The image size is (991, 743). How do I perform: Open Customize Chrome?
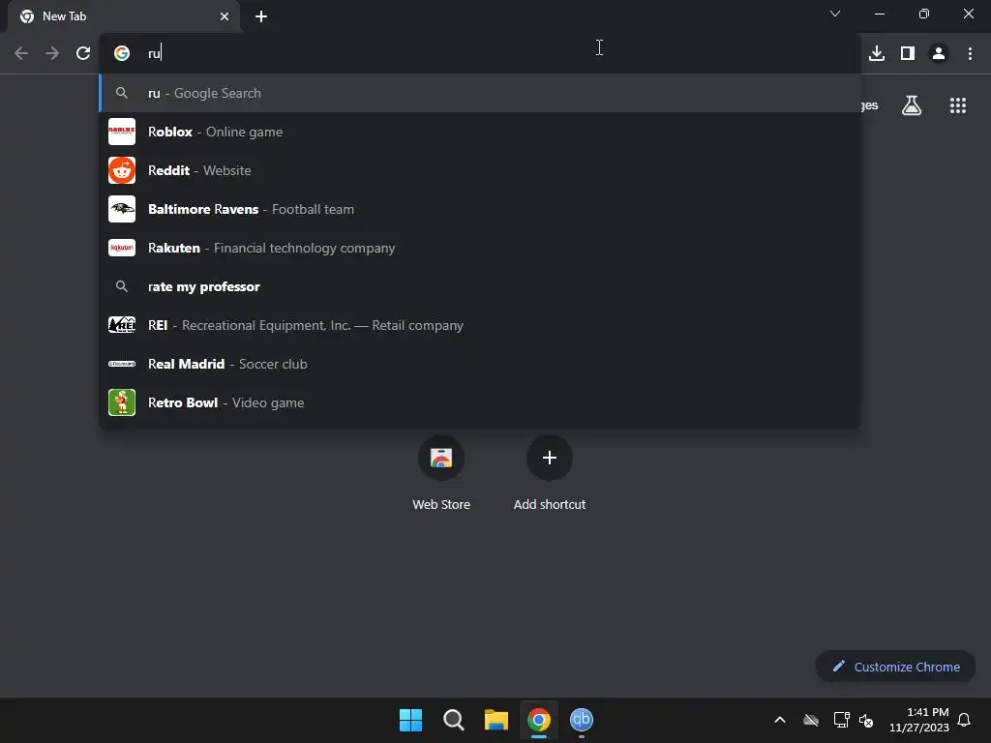(895, 667)
